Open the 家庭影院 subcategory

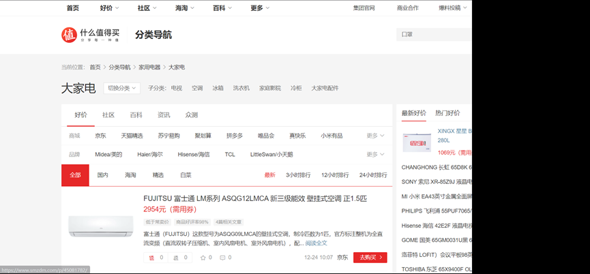click(270, 89)
